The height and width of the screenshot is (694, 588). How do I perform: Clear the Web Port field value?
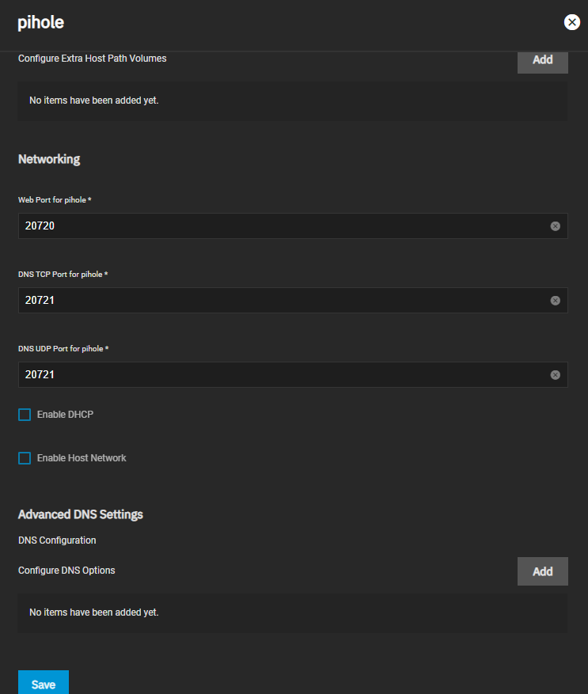pyautogui.click(x=555, y=226)
